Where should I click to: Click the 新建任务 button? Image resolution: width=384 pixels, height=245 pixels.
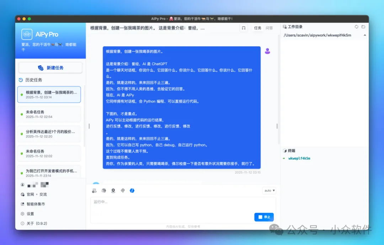click(x=50, y=68)
